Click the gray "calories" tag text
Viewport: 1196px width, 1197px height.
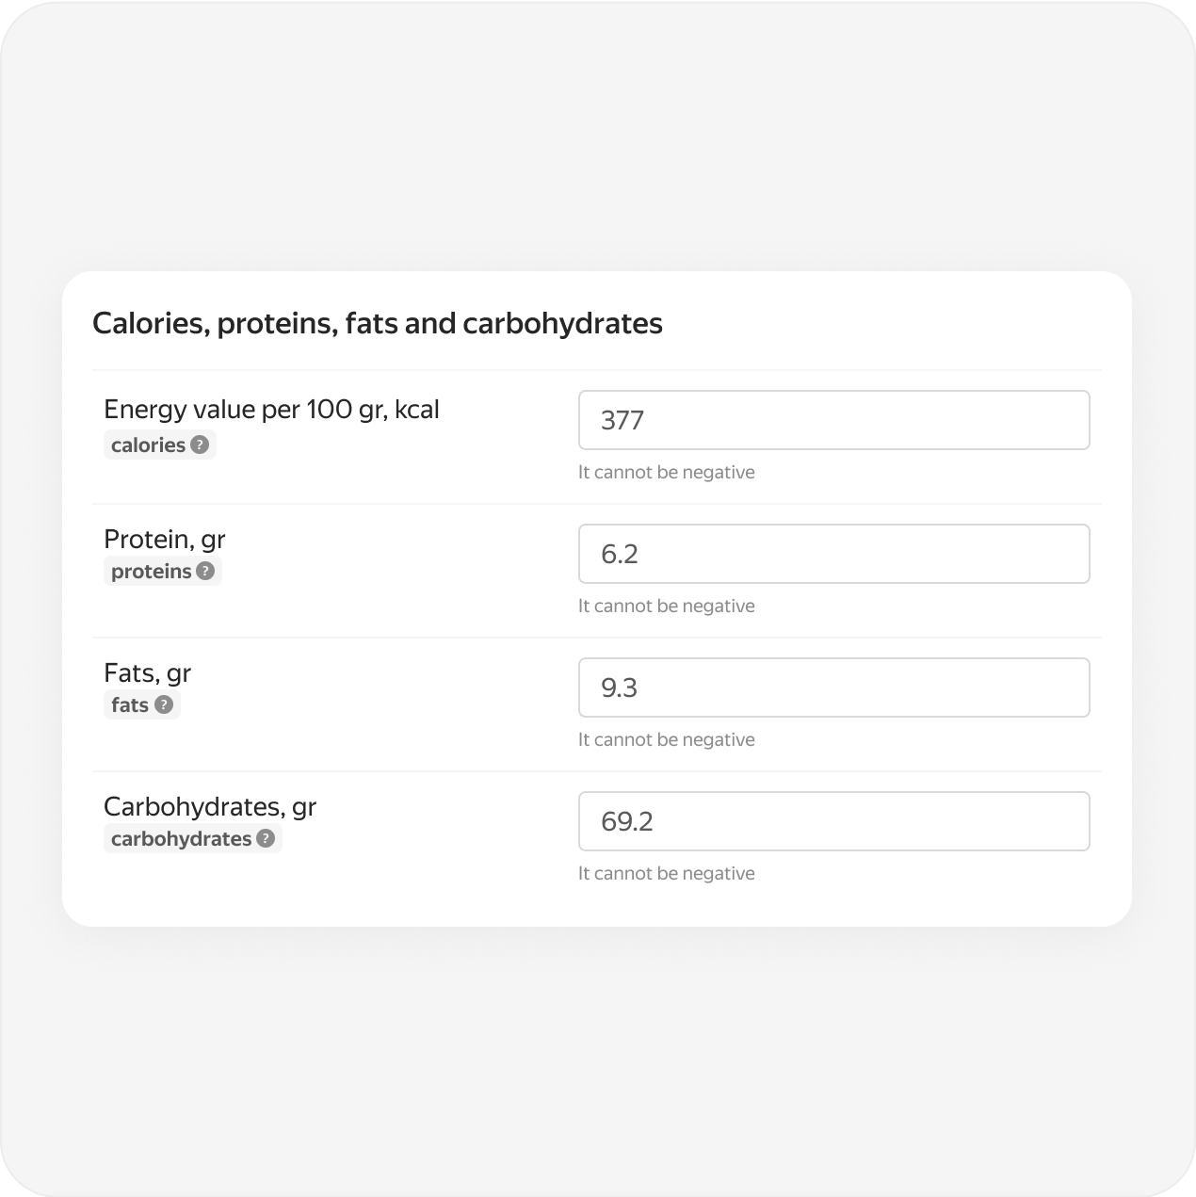(148, 445)
